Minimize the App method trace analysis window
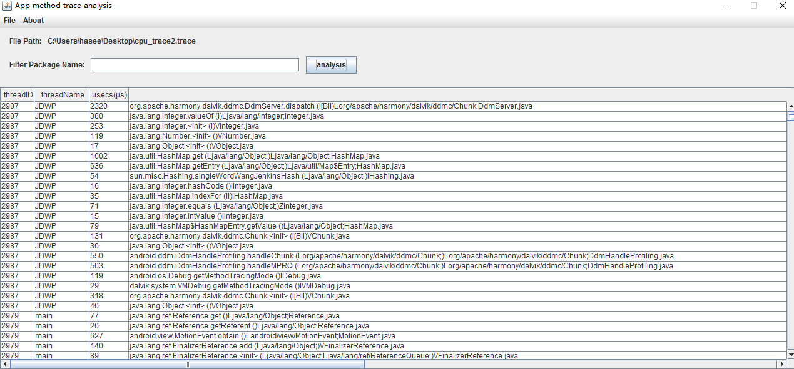794x369 pixels. point(725,6)
